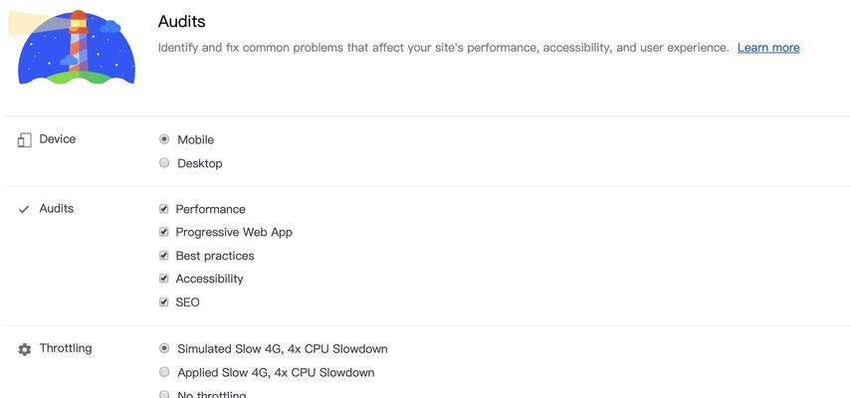Click the Device section icon

pos(25,140)
